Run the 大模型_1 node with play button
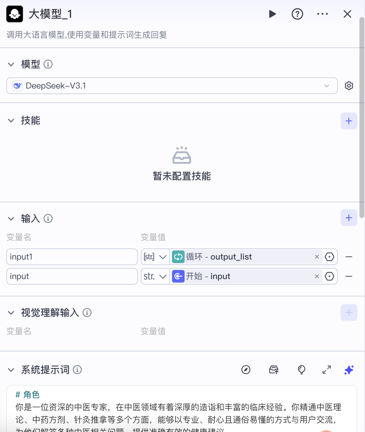This screenshot has width=365, height=432. click(x=272, y=14)
